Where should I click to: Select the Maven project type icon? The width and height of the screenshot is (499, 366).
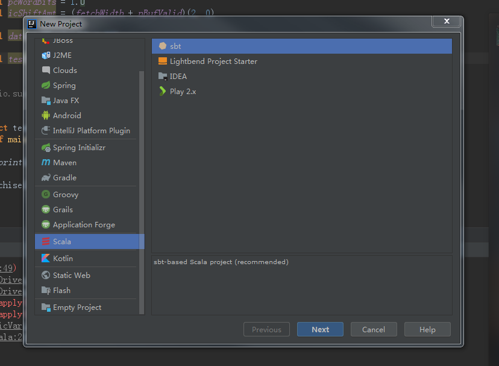pyautogui.click(x=45, y=162)
